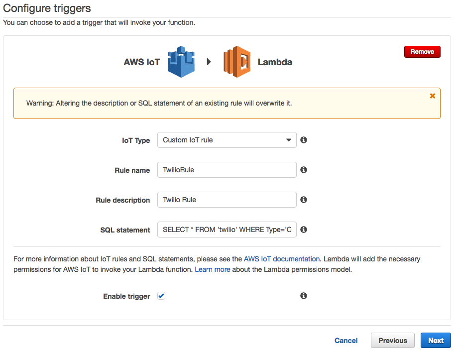Open info icon next to IoT Type

(x=304, y=140)
